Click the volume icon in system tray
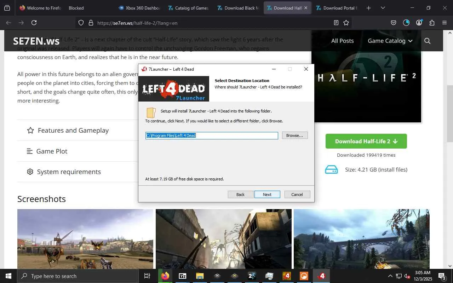453x283 pixels. [x=407, y=276]
